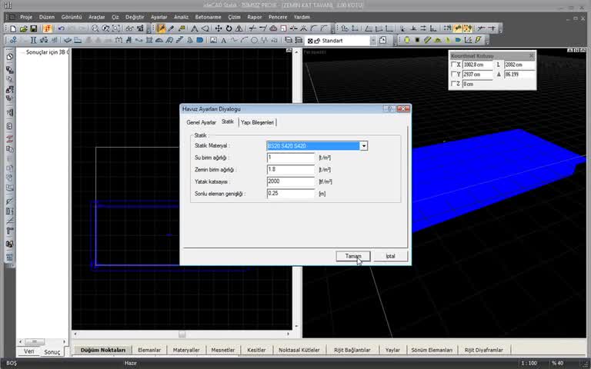Open the Analiz menu

(181, 17)
